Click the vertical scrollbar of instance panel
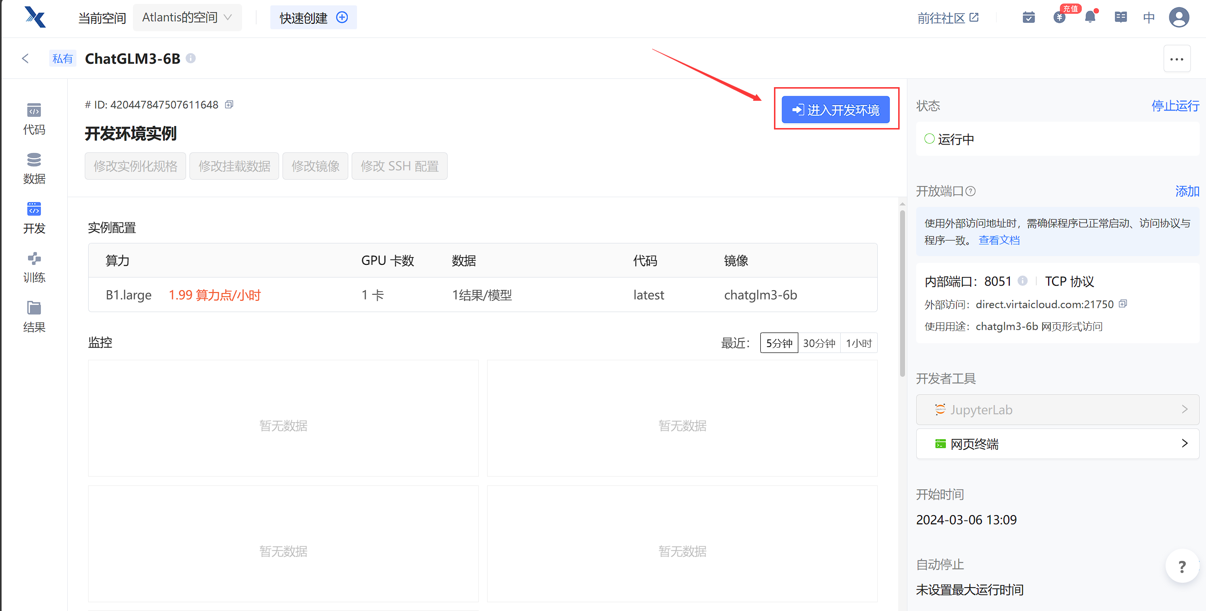Image resolution: width=1206 pixels, height=611 pixels. (x=902, y=292)
